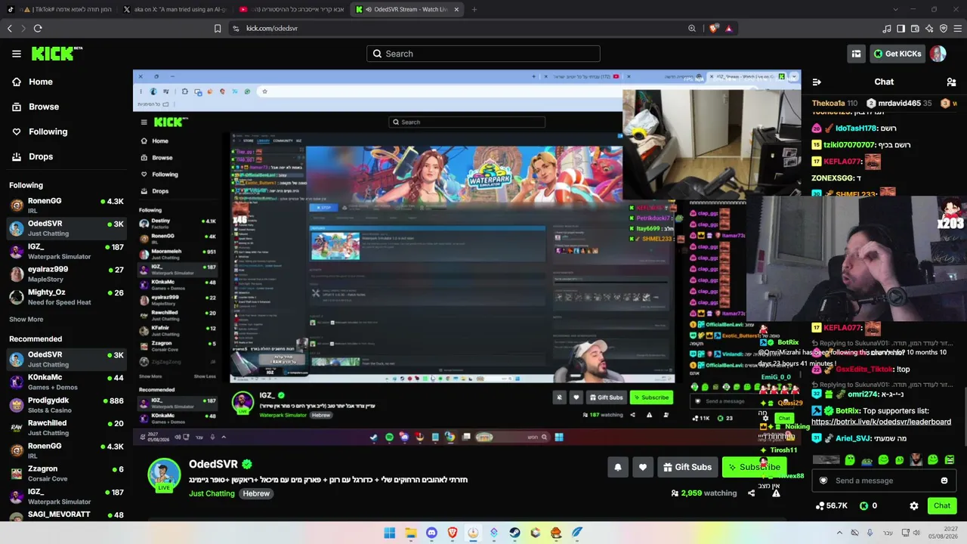
Task: Open a new browser tab
Action: tap(474, 9)
